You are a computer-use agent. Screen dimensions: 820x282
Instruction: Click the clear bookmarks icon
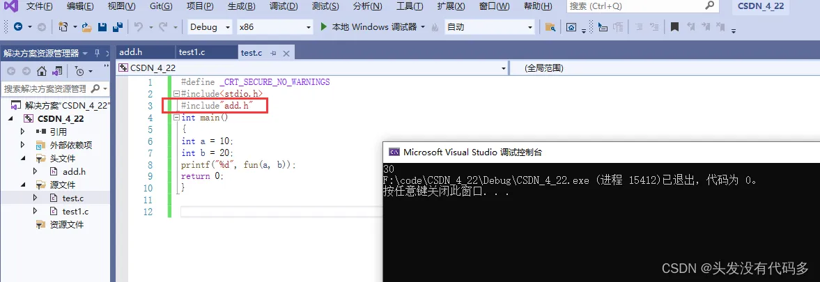point(721,26)
